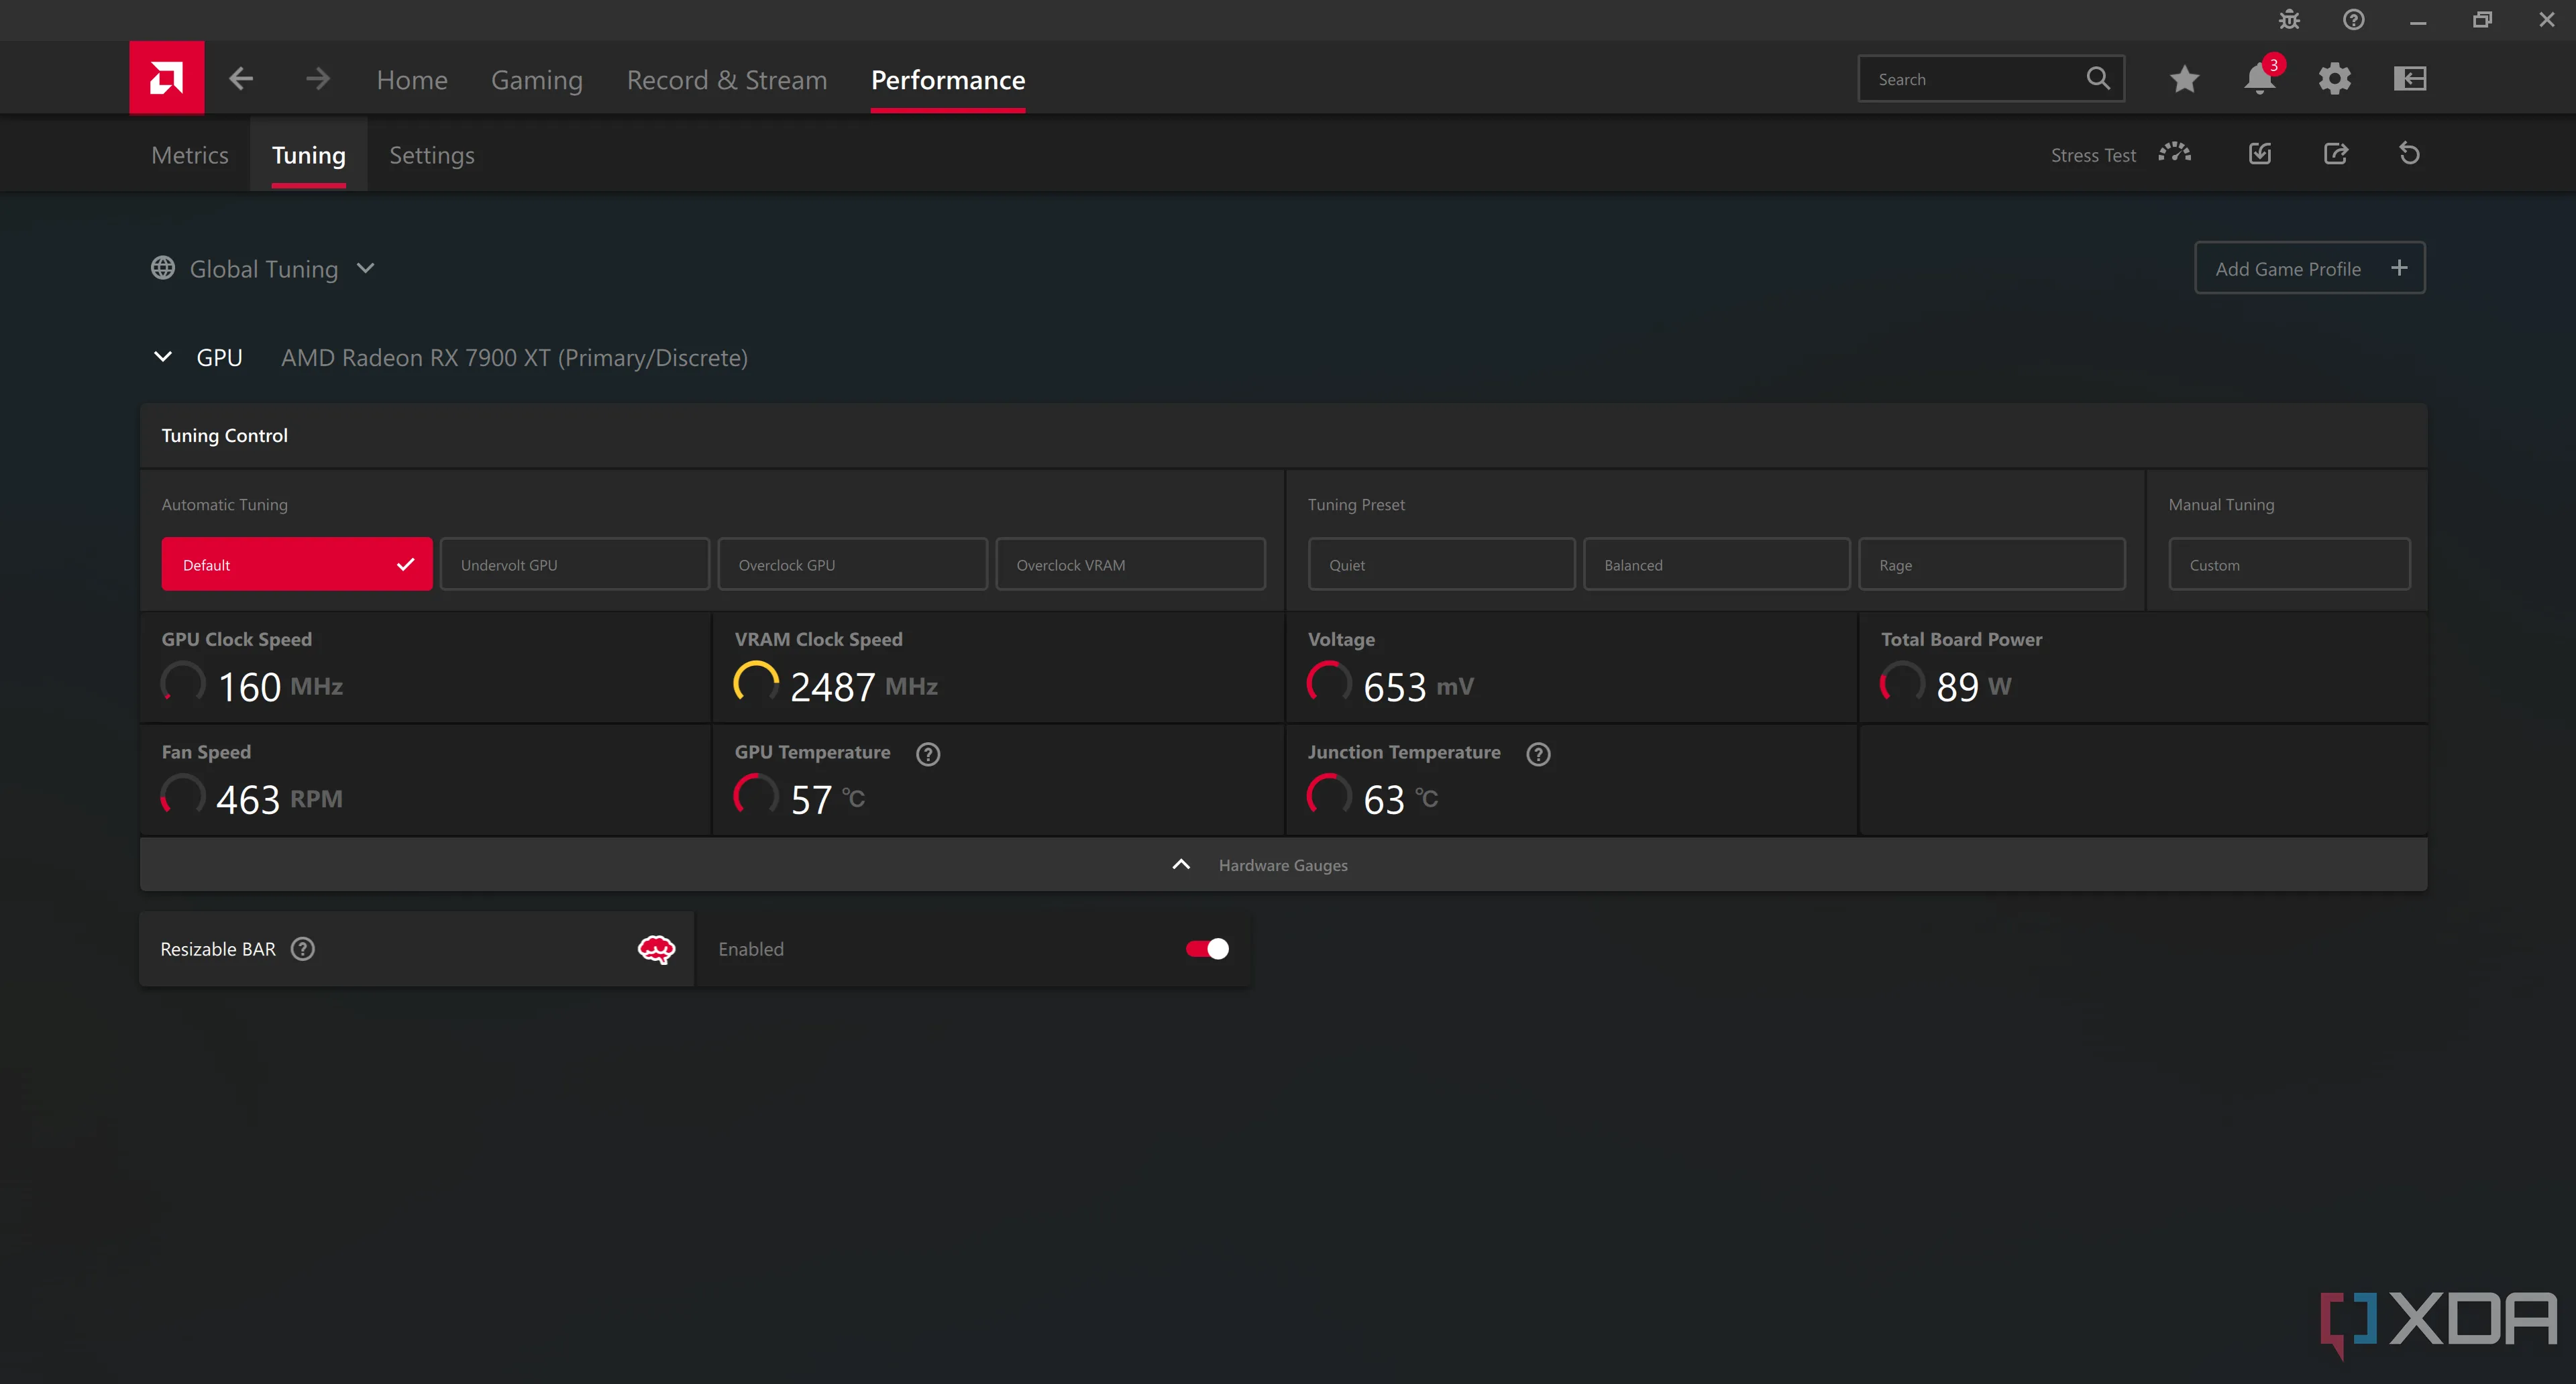Open the settings gear icon
2576x1384 pixels.
[x=2334, y=79]
